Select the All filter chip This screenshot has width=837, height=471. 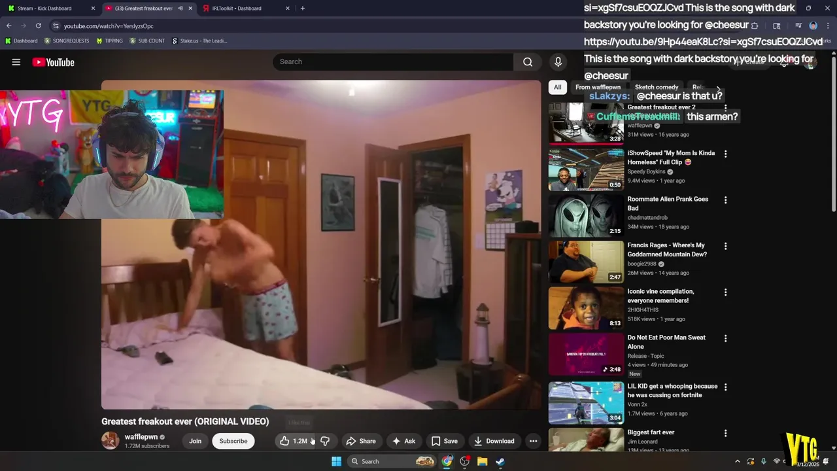coord(557,87)
